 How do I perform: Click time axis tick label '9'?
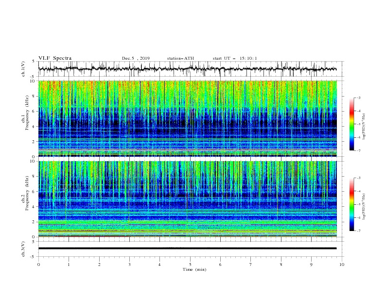pos(311,264)
